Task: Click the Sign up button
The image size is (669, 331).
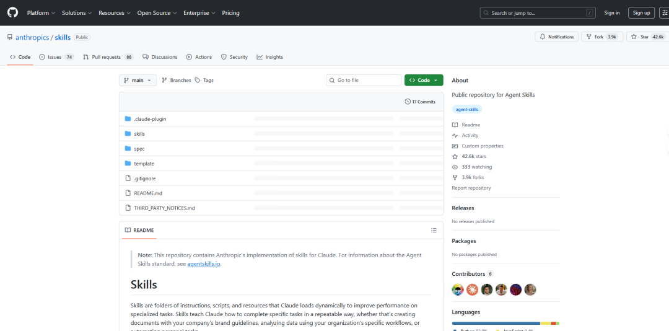Action: [x=641, y=13]
